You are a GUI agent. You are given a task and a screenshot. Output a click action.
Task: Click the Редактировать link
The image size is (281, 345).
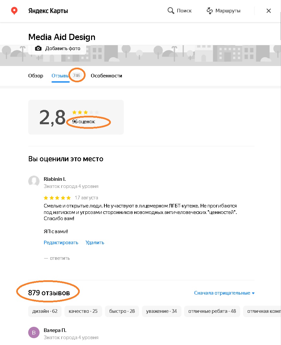pos(61,243)
